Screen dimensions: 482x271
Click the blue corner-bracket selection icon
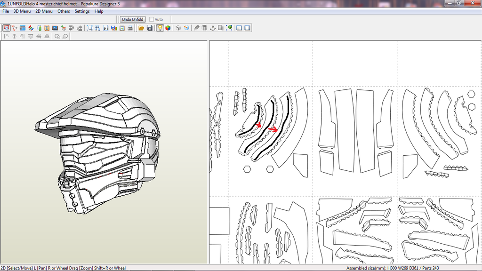click(x=89, y=28)
